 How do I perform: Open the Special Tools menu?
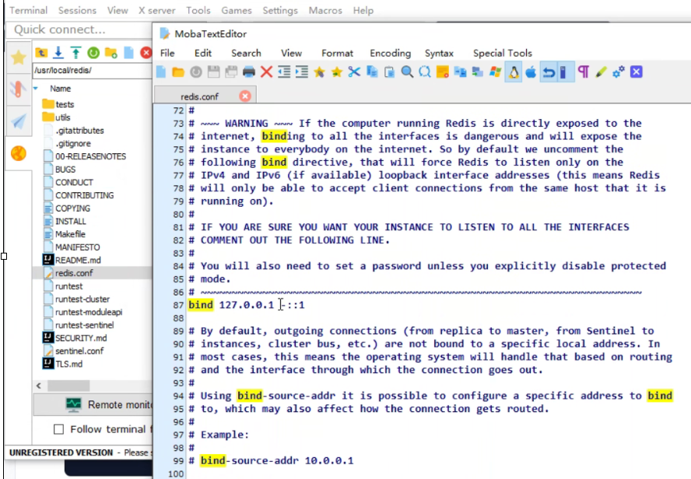[x=503, y=54]
